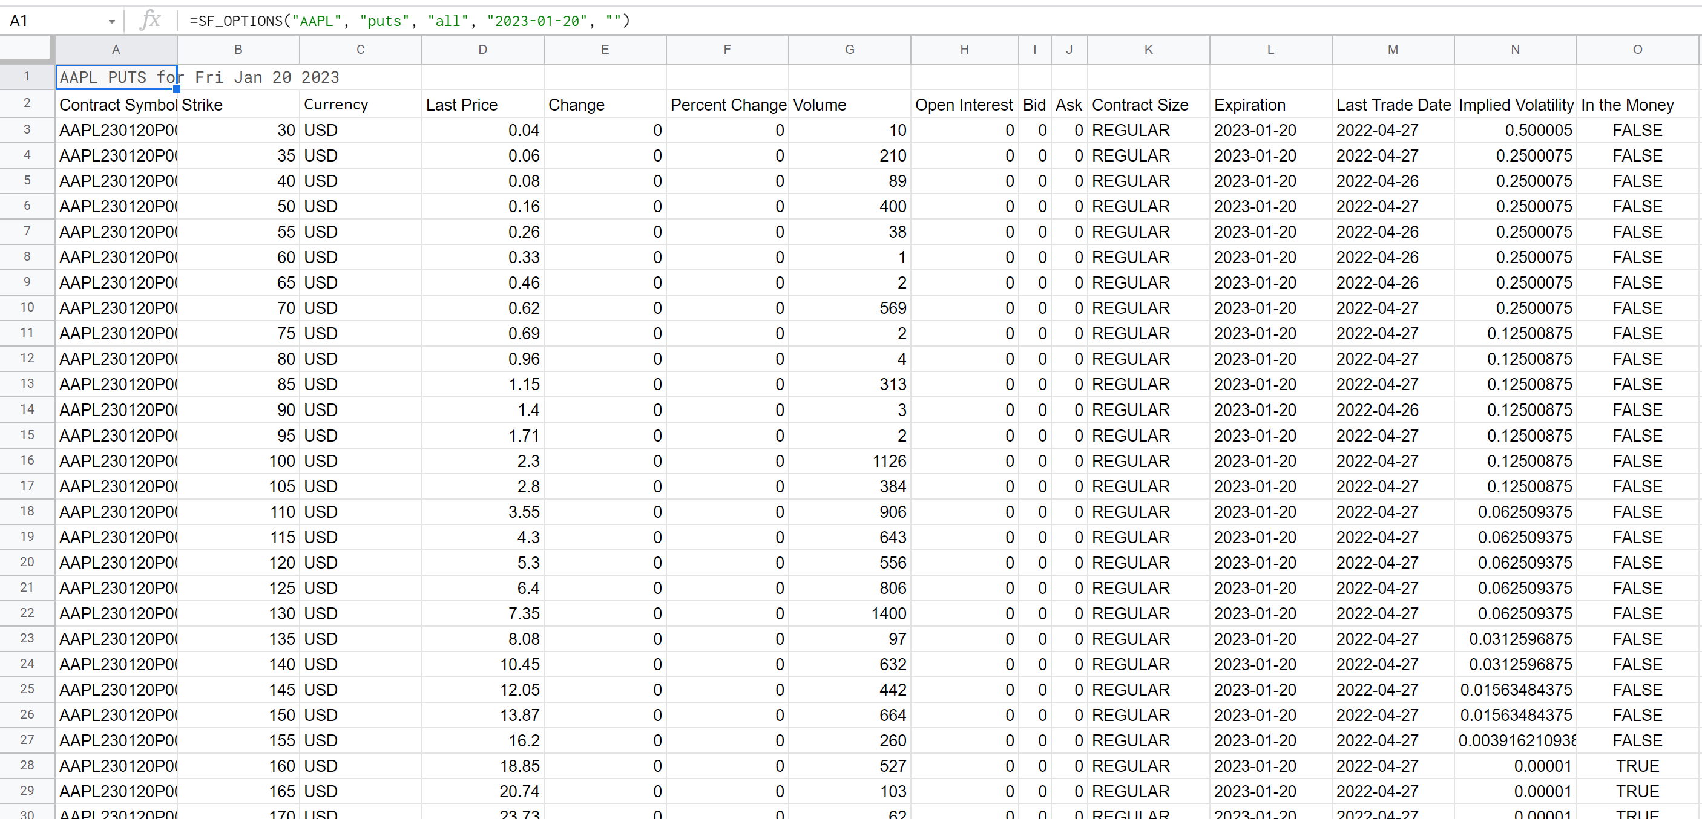Click the 'Last Trade Date' header cell
The image size is (1702, 819).
1393,105
